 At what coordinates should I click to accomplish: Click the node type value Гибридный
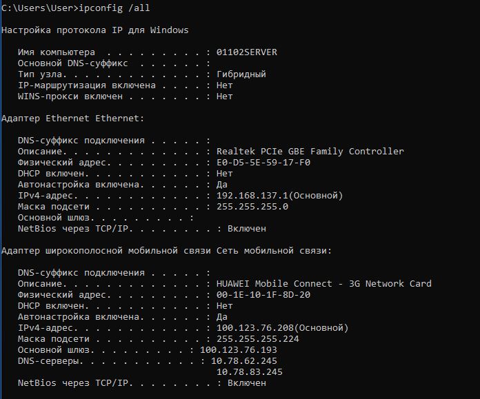[x=241, y=74]
